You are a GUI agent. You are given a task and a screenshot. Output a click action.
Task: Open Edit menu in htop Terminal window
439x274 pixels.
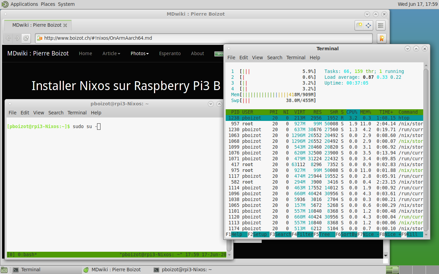click(244, 58)
